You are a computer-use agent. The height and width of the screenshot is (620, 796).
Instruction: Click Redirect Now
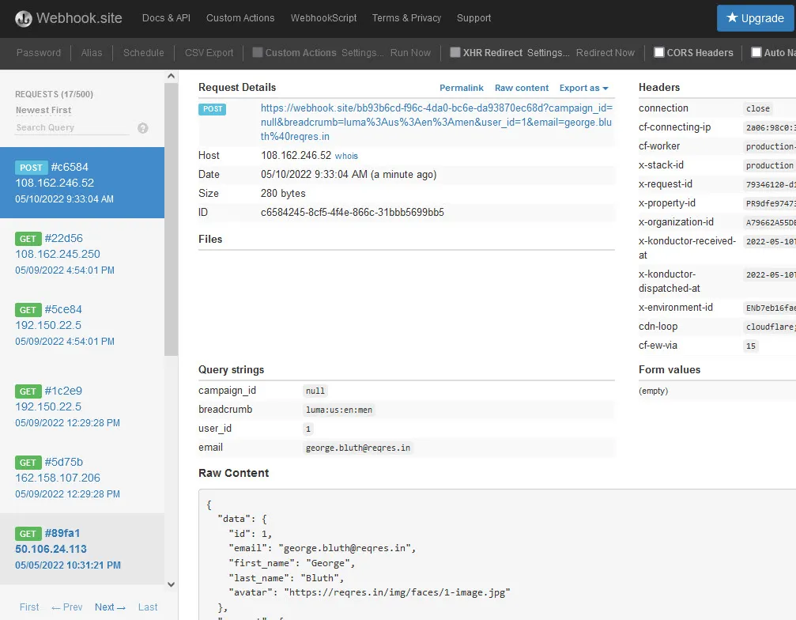coord(605,53)
